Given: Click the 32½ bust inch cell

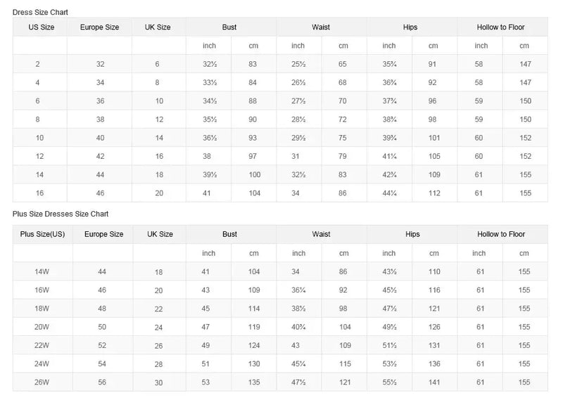Looking at the screenshot, I should (208, 64).
